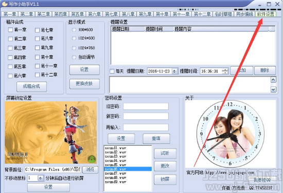The height and width of the screenshot is (193, 283).
Task: Select the 800*600 display mode
Action: point(74,30)
